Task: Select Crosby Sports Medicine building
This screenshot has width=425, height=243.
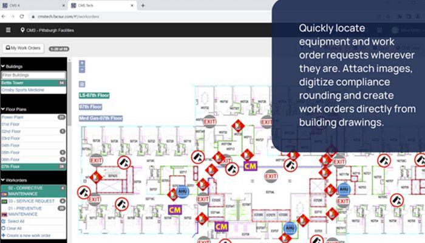Action: [33, 90]
